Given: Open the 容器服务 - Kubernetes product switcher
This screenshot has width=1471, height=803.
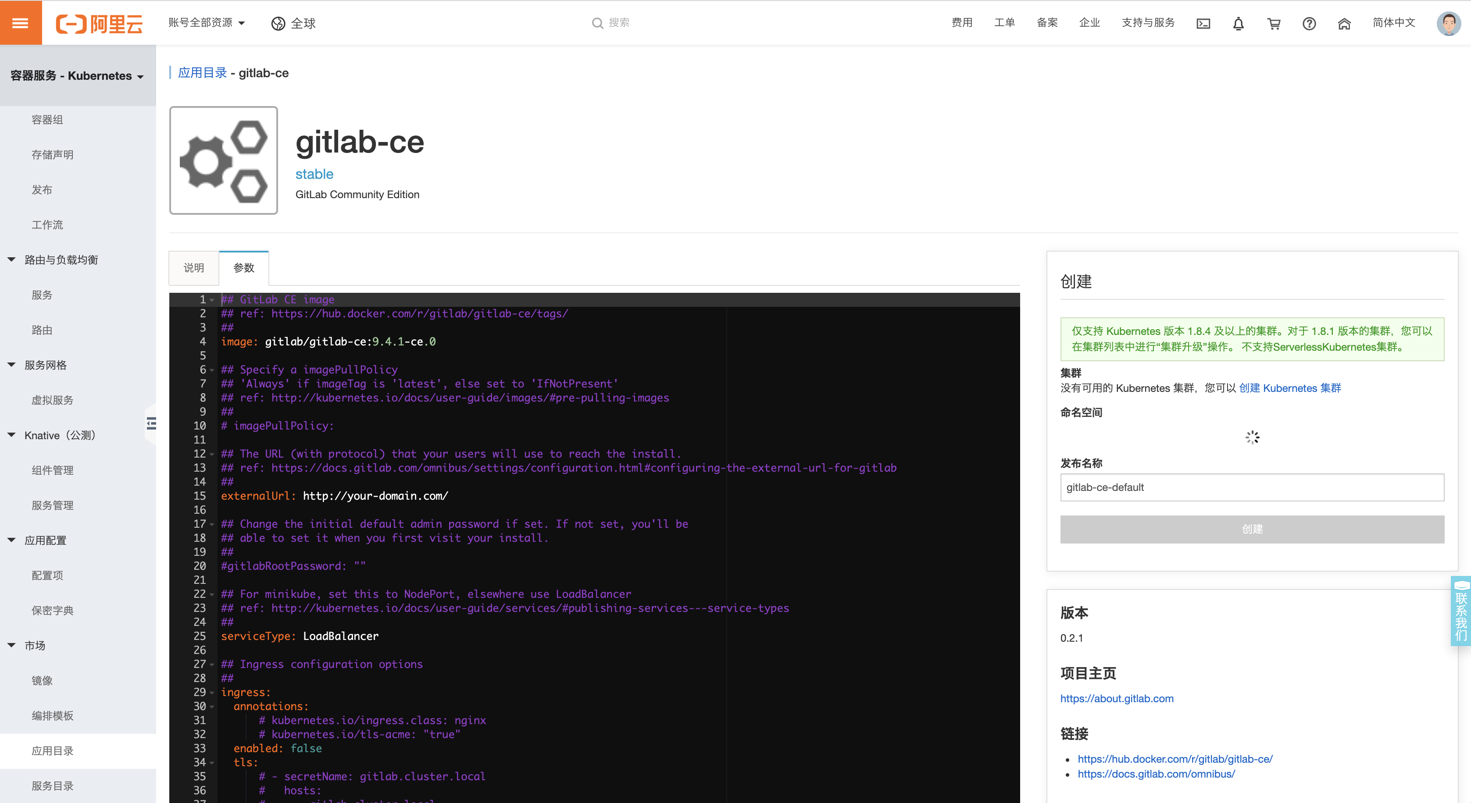Looking at the screenshot, I should 77,75.
